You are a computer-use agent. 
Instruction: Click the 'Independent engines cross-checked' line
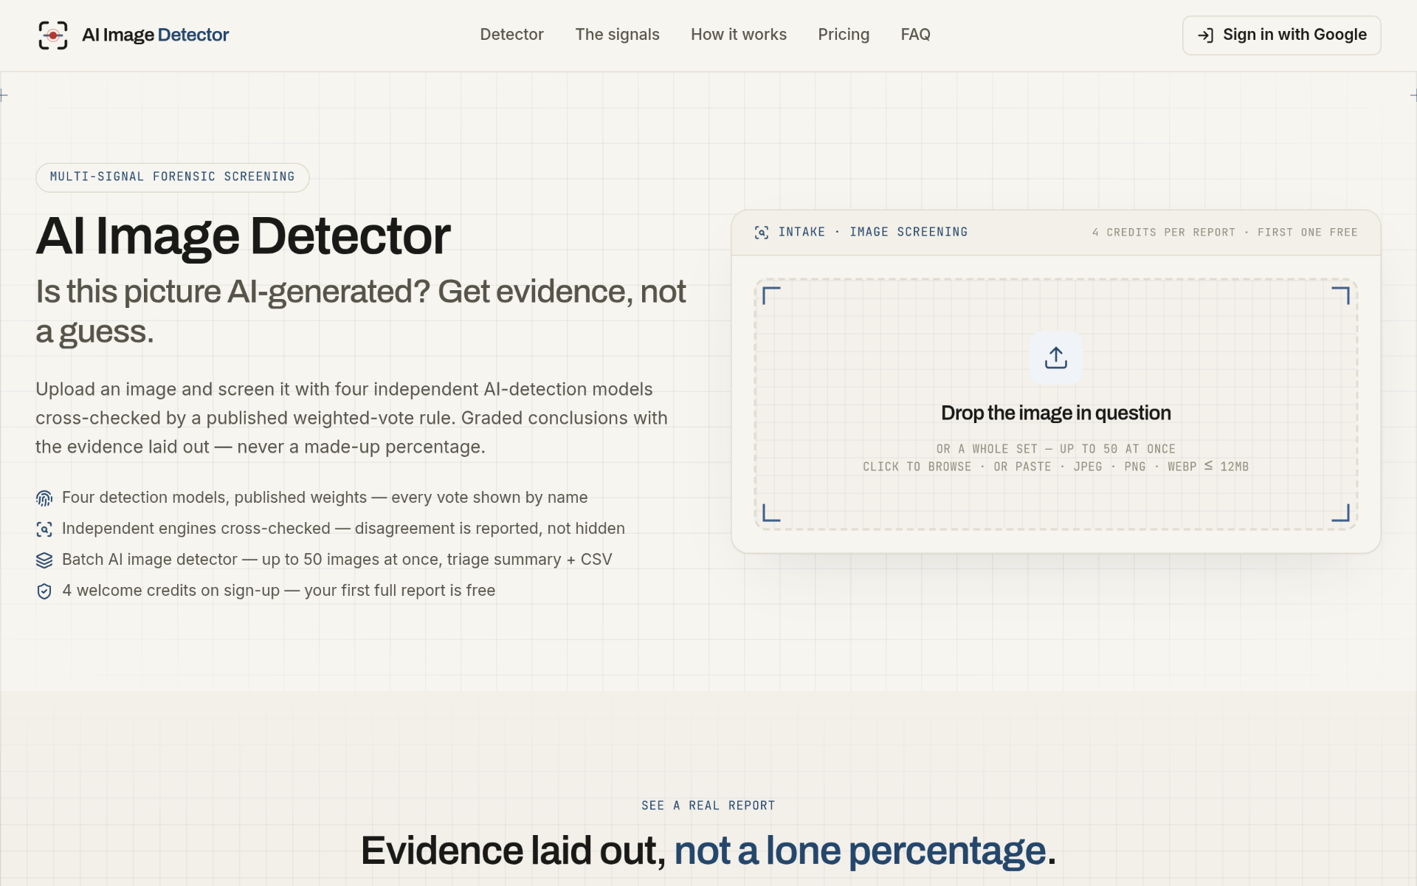[343, 529]
